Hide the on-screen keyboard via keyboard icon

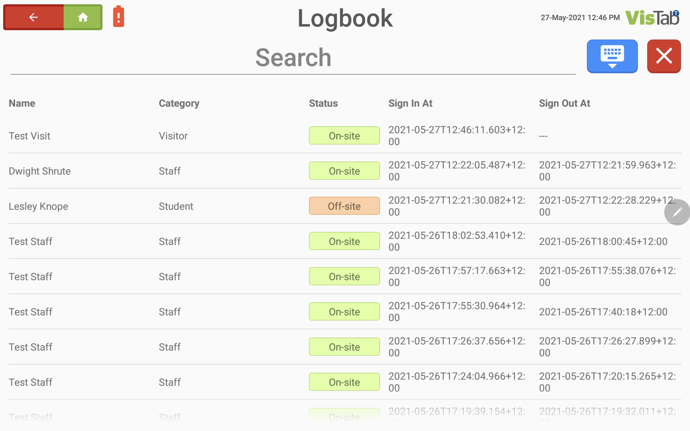pyautogui.click(x=612, y=56)
